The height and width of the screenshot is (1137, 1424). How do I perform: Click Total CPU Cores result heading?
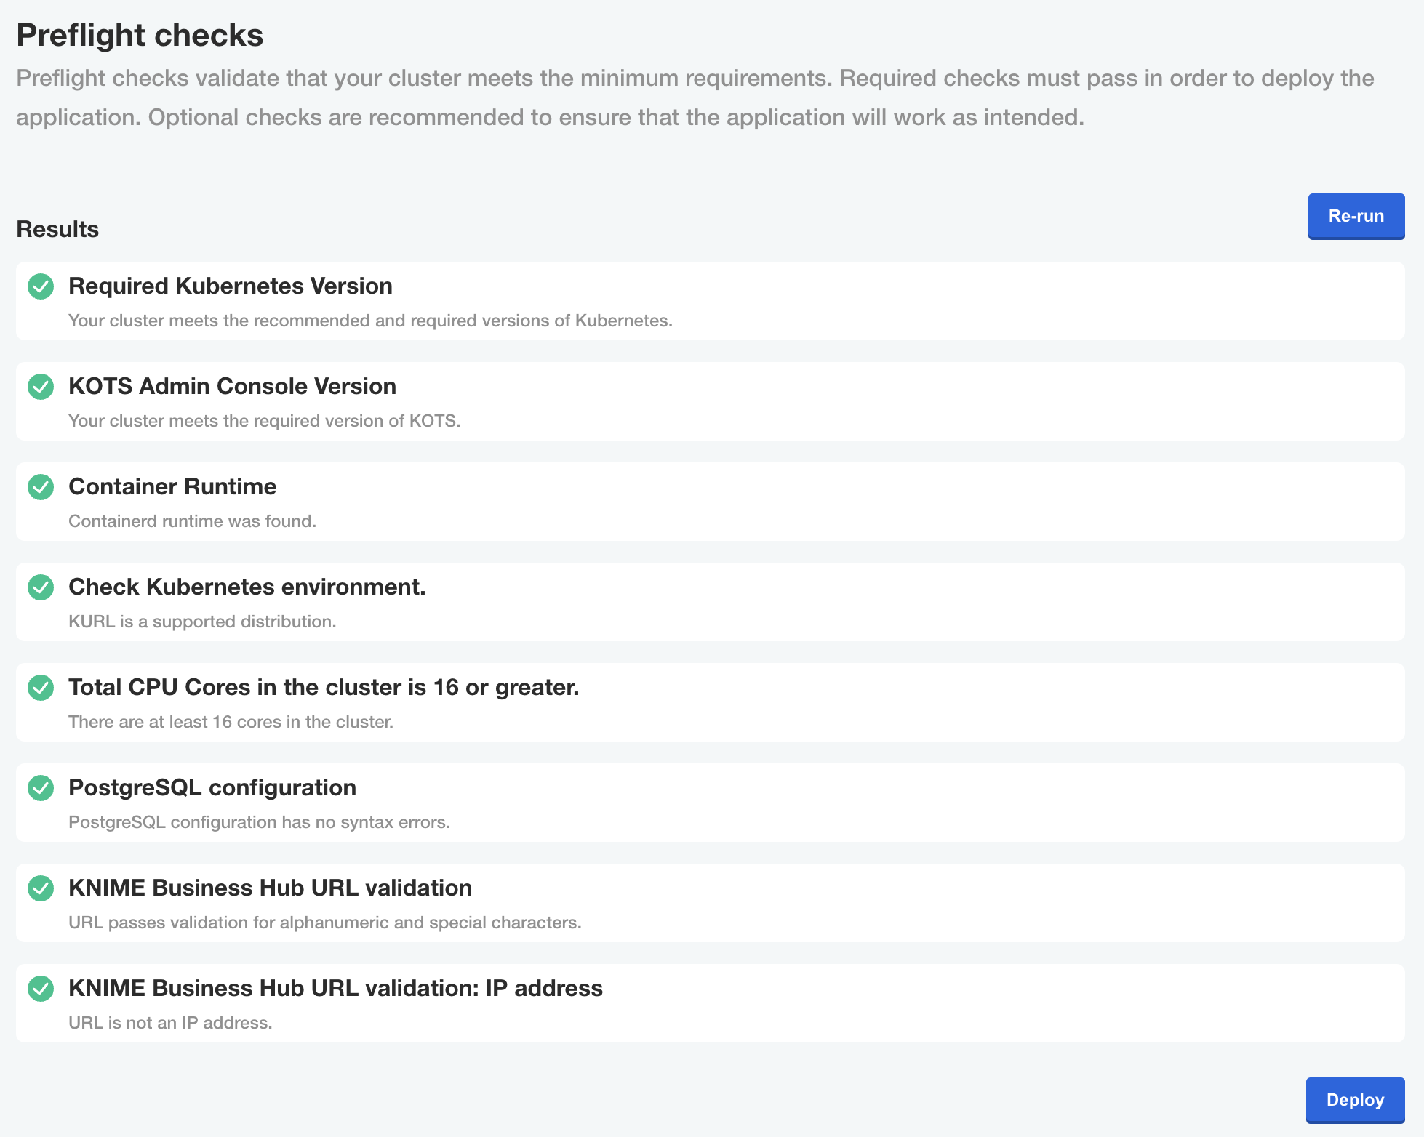click(324, 687)
